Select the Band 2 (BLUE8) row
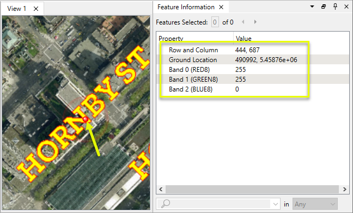Image resolution: width=353 pixels, height=213 pixels. [x=252, y=89]
